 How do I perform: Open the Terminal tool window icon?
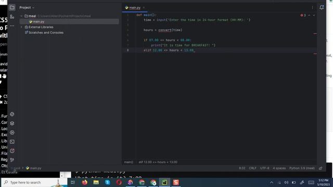point(12,142)
